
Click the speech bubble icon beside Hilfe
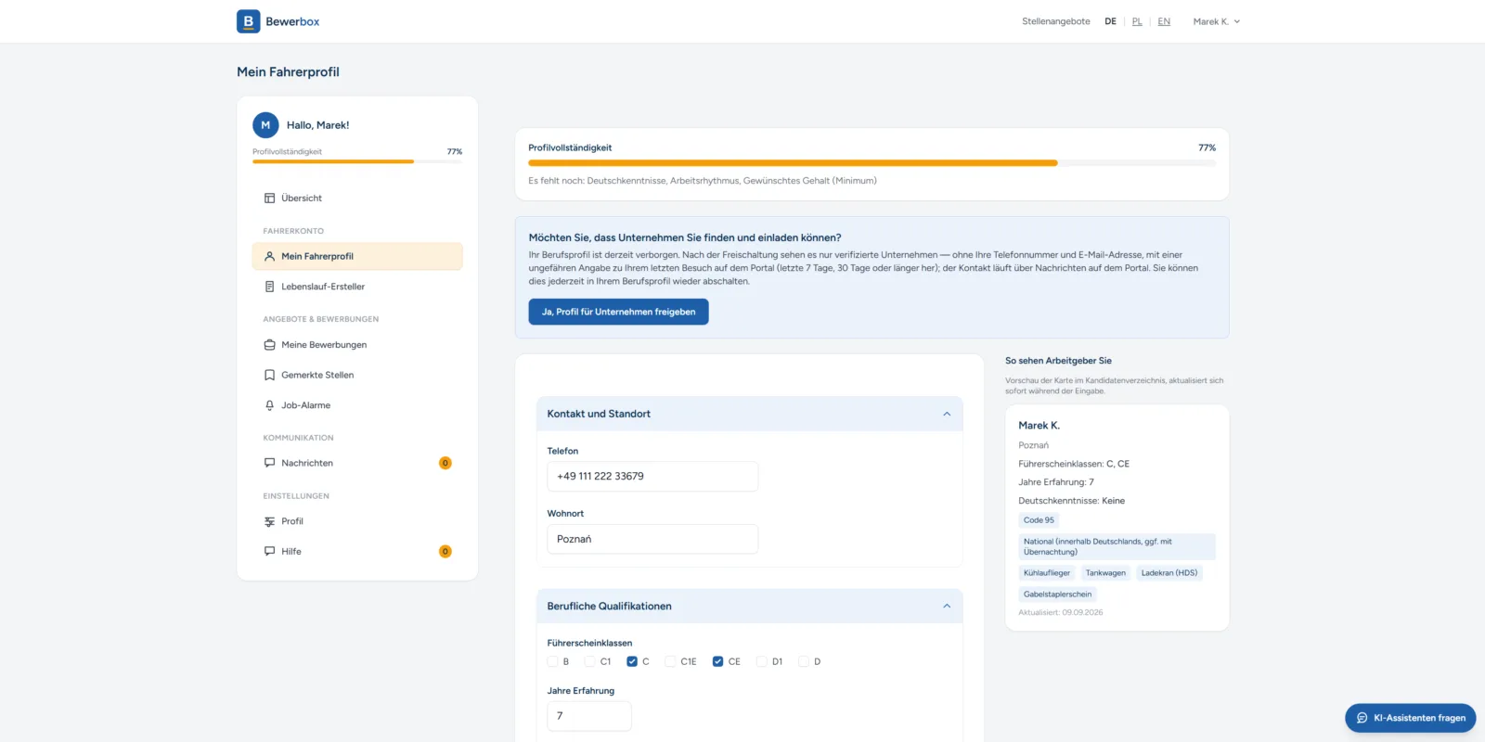[269, 551]
